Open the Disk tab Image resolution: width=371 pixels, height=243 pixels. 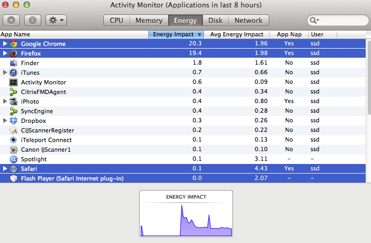click(x=215, y=20)
